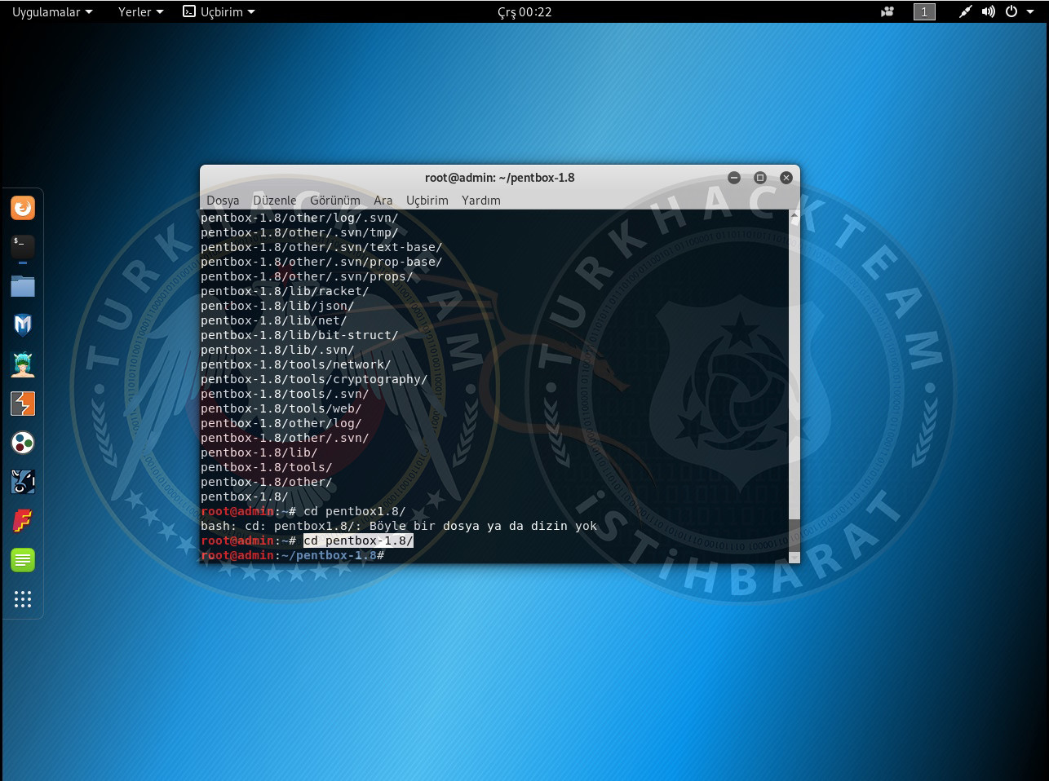Image resolution: width=1049 pixels, height=781 pixels.
Task: Open the Görünüm menu
Action: (x=335, y=201)
